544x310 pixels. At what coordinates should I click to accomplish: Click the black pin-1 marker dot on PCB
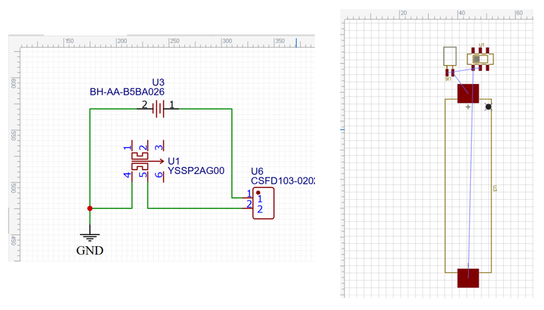[x=488, y=107]
